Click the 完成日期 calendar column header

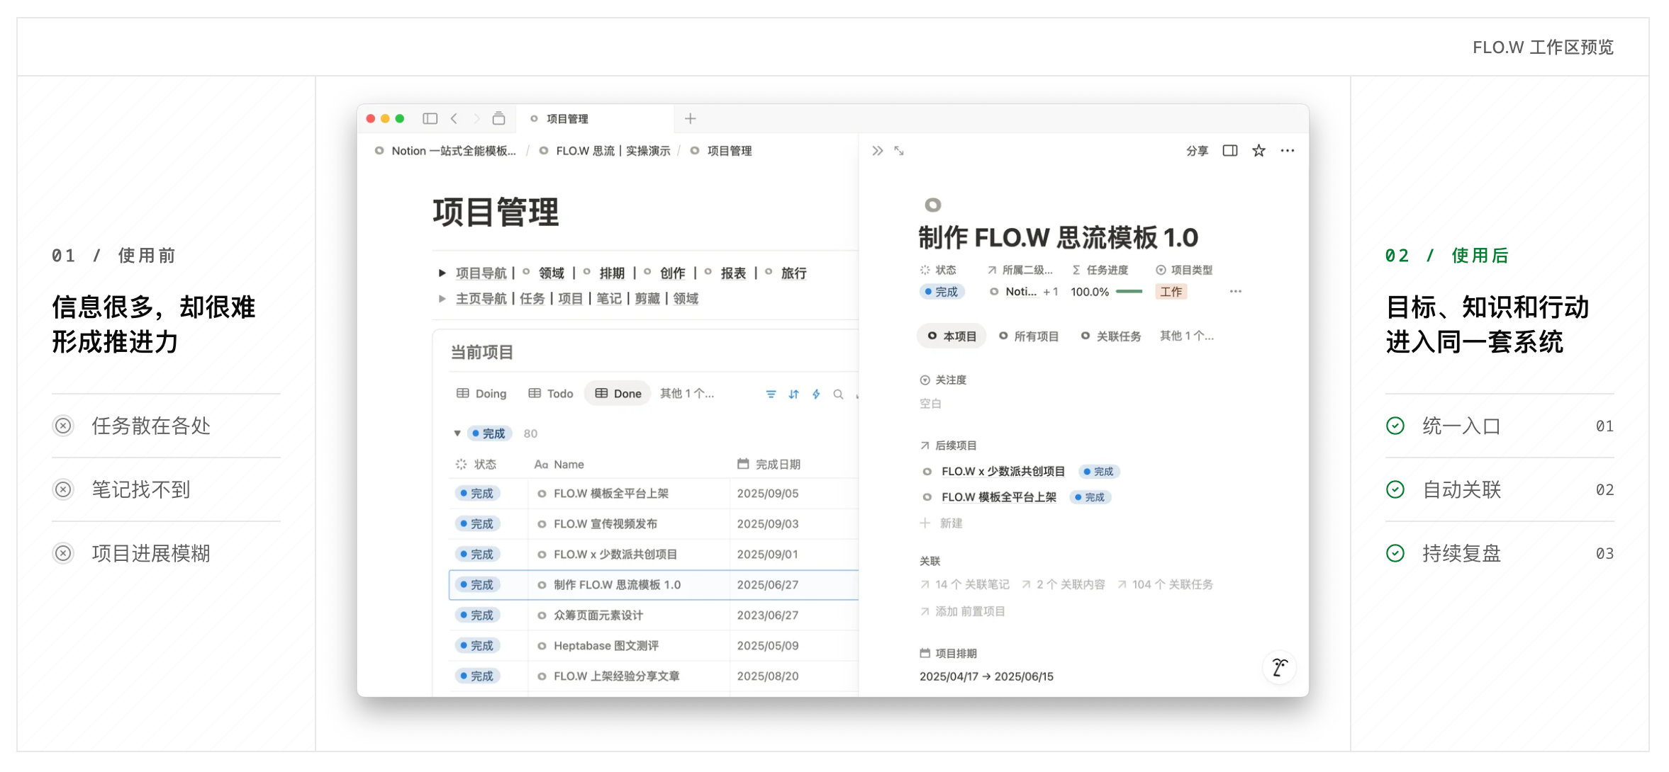769,464
